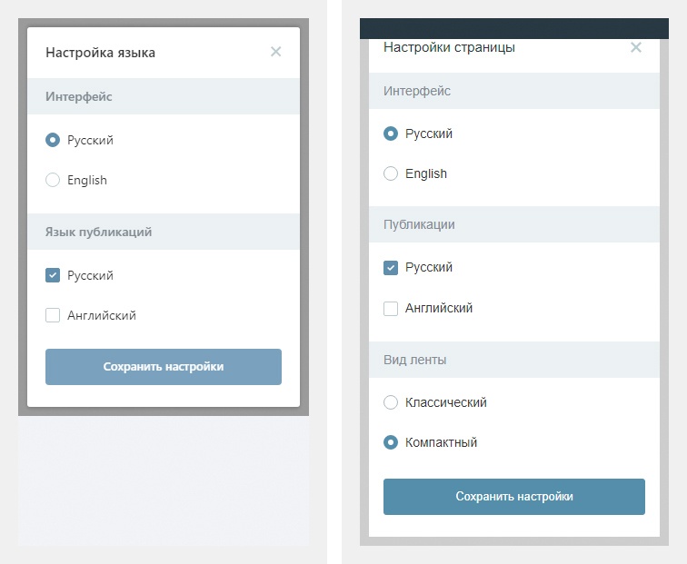
Task: Toggle Русский checkbox under Язык публикаций
Action: [x=53, y=275]
